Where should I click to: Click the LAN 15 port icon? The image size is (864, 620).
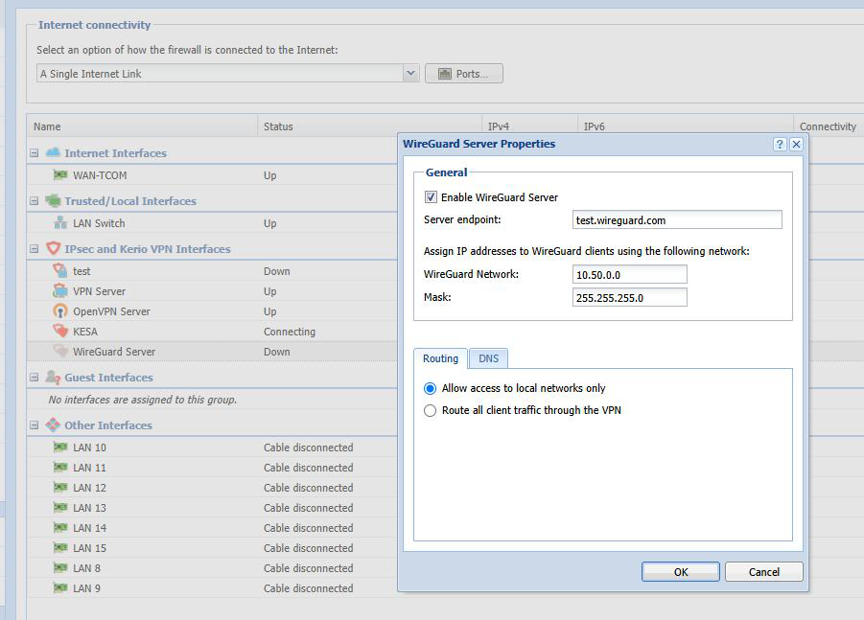(x=60, y=548)
